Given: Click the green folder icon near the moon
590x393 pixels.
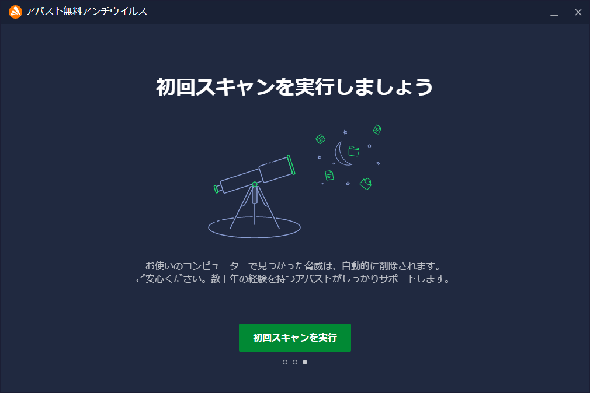Looking at the screenshot, I should coord(353,150).
